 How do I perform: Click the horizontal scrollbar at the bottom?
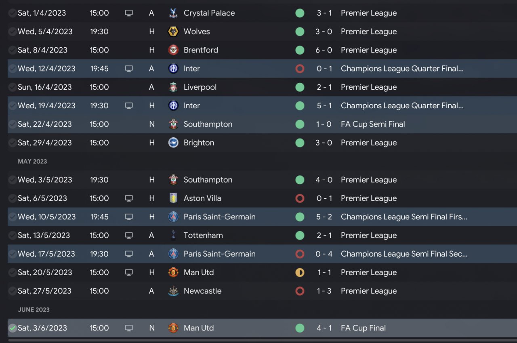coord(258,341)
